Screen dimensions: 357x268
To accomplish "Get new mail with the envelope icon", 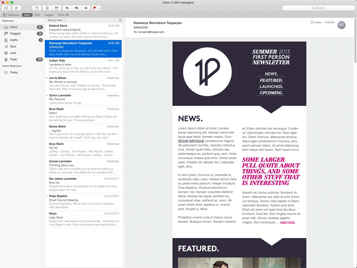I will [6, 8].
